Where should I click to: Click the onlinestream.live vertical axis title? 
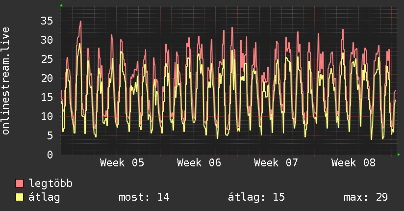tap(6, 81)
